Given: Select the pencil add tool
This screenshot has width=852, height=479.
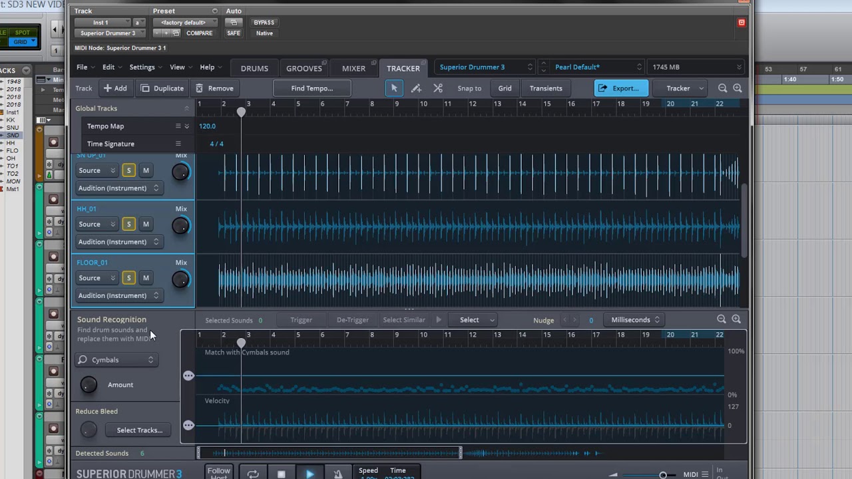Looking at the screenshot, I should 416,88.
